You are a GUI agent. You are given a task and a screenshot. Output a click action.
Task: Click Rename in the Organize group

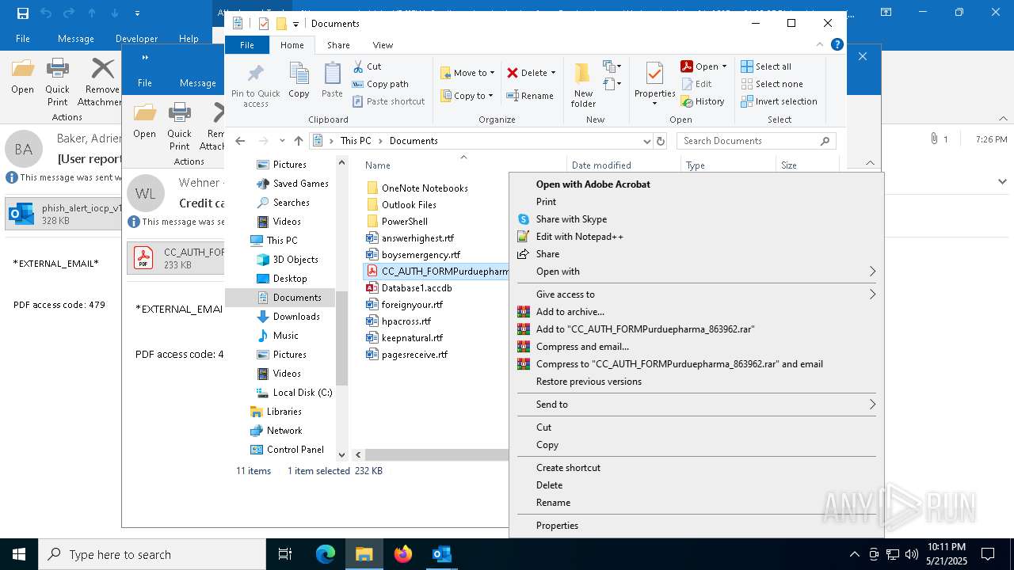(530, 96)
